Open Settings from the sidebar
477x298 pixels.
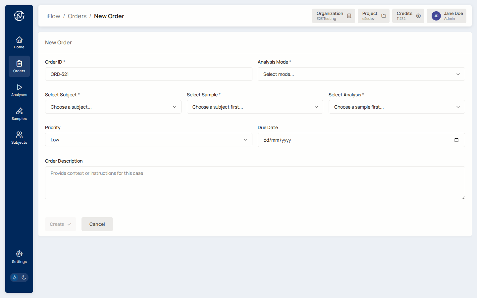tap(19, 257)
